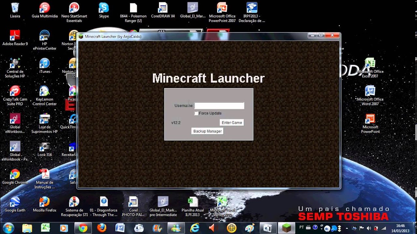This screenshot has height=234, width=417.
Task: Enable the Force Update checkbox
Action: (x=196, y=113)
